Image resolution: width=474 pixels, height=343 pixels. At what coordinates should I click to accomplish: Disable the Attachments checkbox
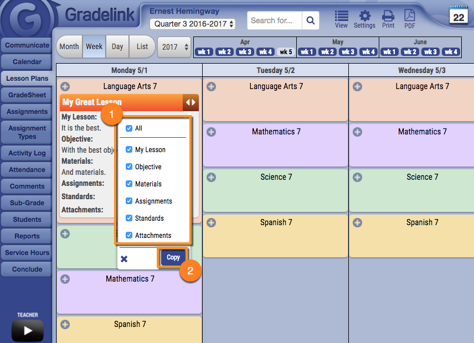129,235
